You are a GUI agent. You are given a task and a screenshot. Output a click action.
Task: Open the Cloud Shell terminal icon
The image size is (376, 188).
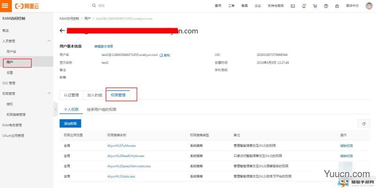(x=293, y=6)
